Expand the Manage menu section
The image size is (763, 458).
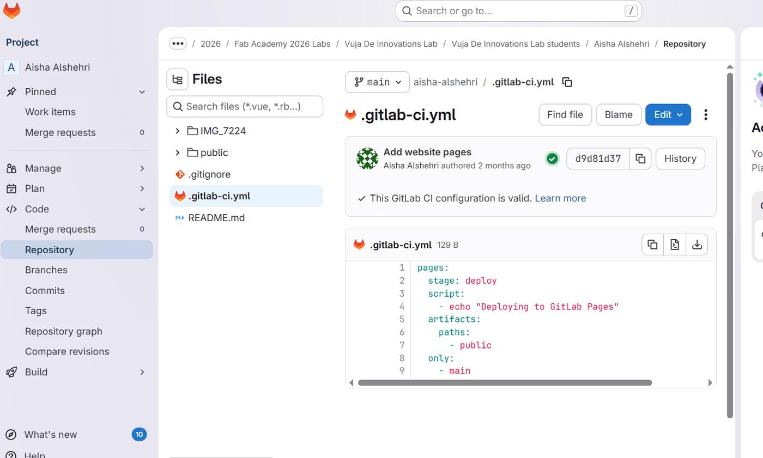142,168
